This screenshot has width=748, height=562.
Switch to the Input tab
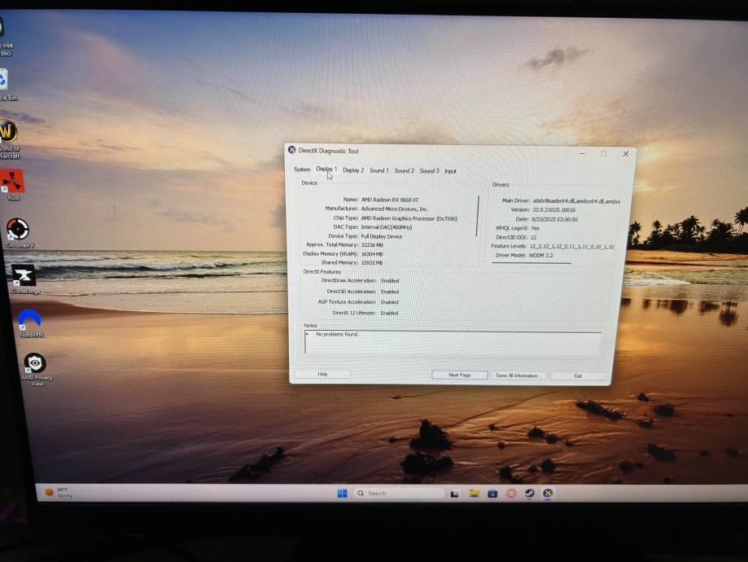[x=450, y=171]
